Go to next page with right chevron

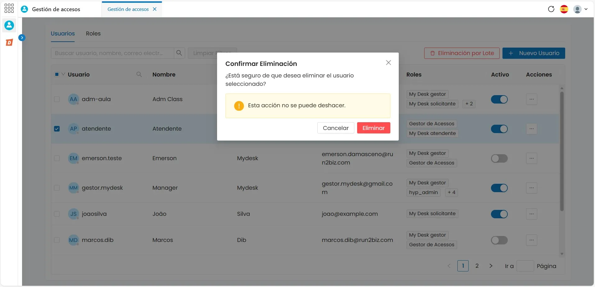491,266
